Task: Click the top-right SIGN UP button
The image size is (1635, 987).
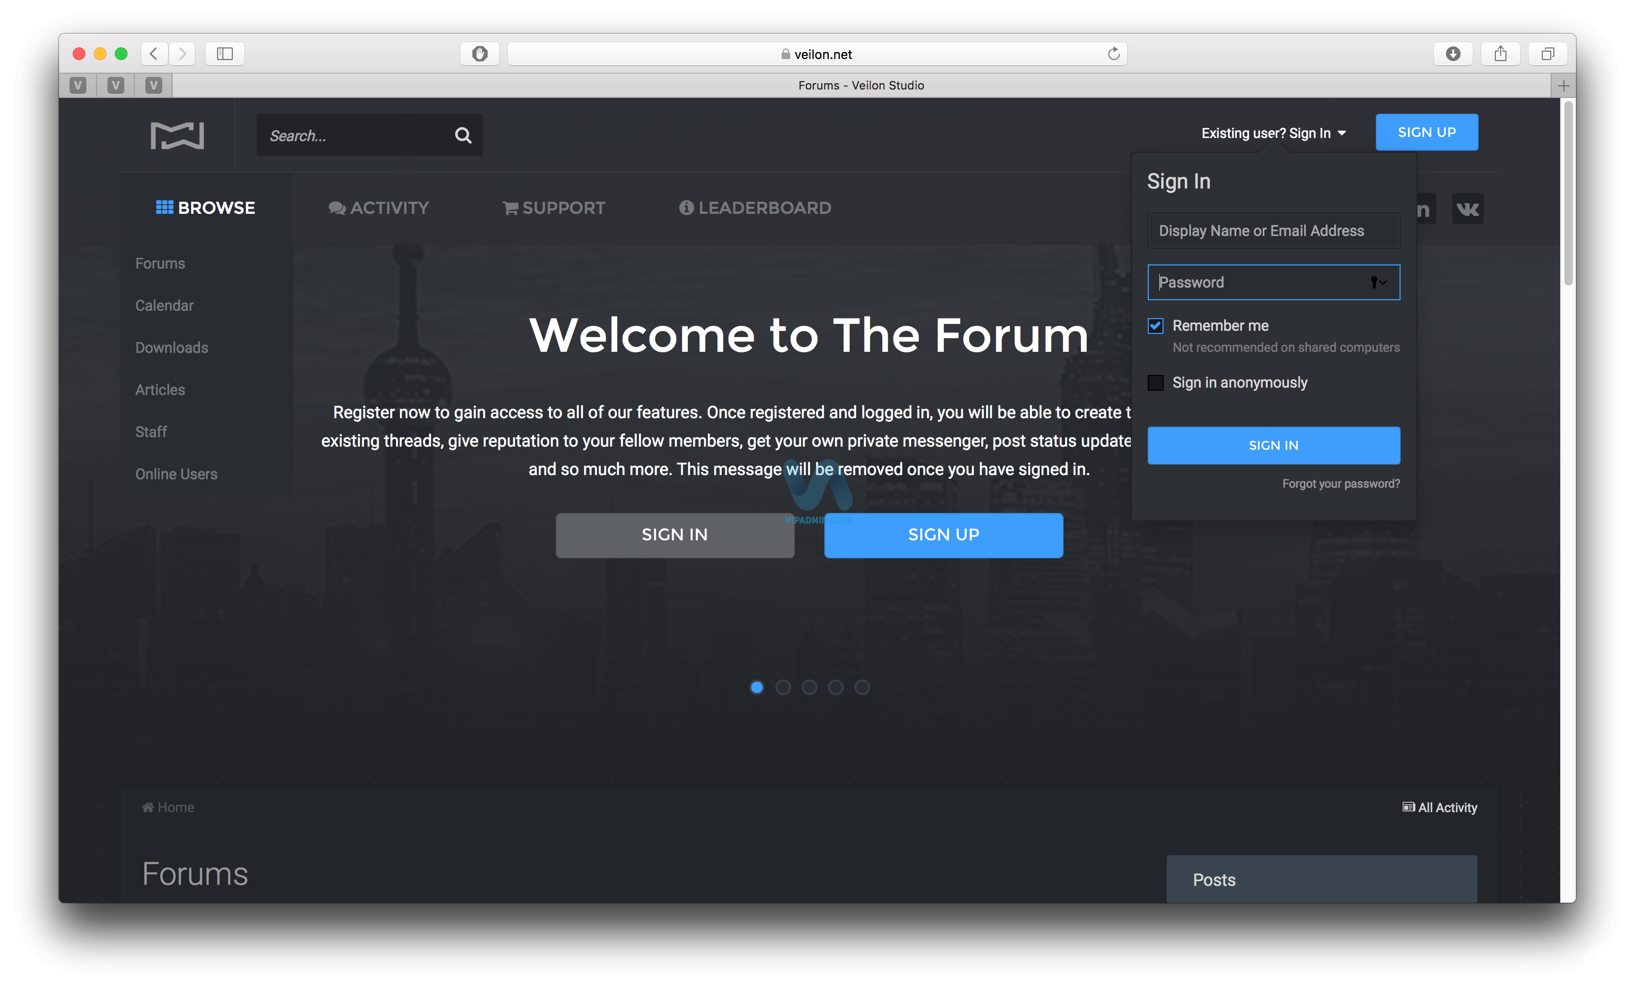Action: click(1426, 132)
